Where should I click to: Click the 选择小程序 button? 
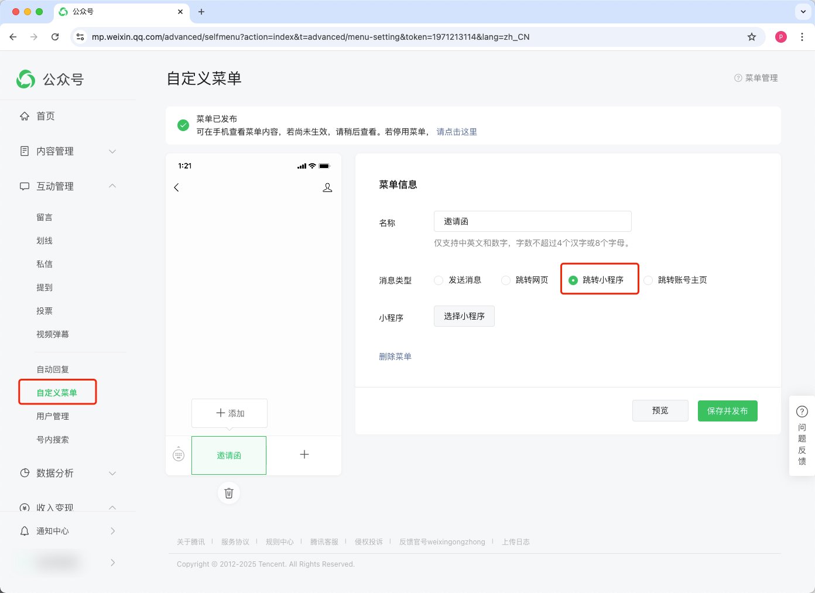[464, 316]
